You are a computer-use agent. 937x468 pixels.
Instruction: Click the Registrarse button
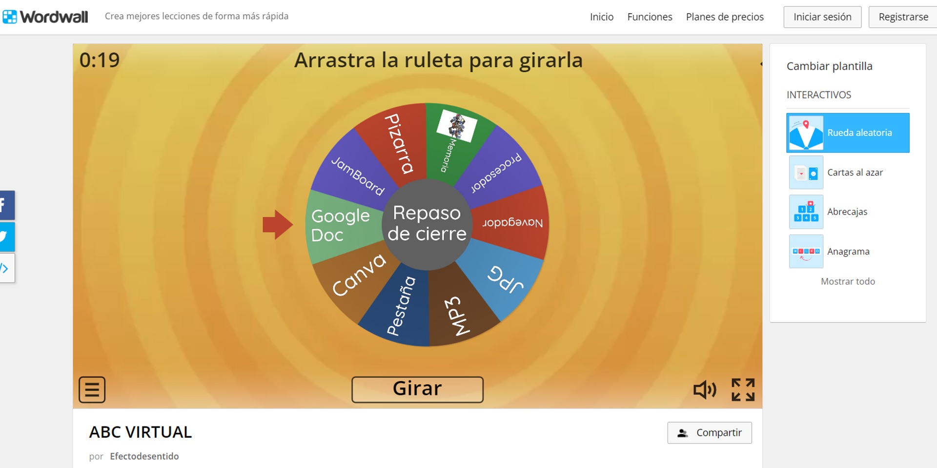[903, 17]
